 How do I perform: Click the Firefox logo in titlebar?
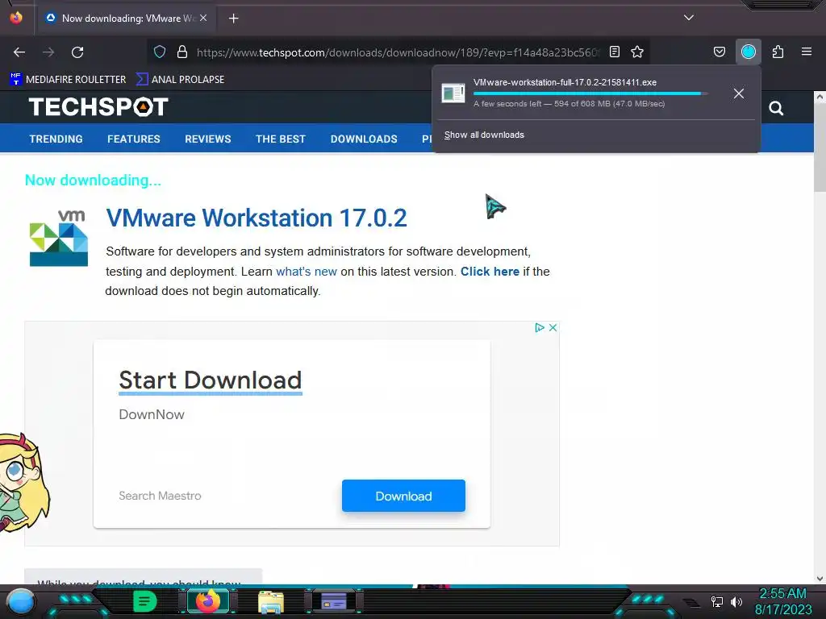(x=16, y=18)
